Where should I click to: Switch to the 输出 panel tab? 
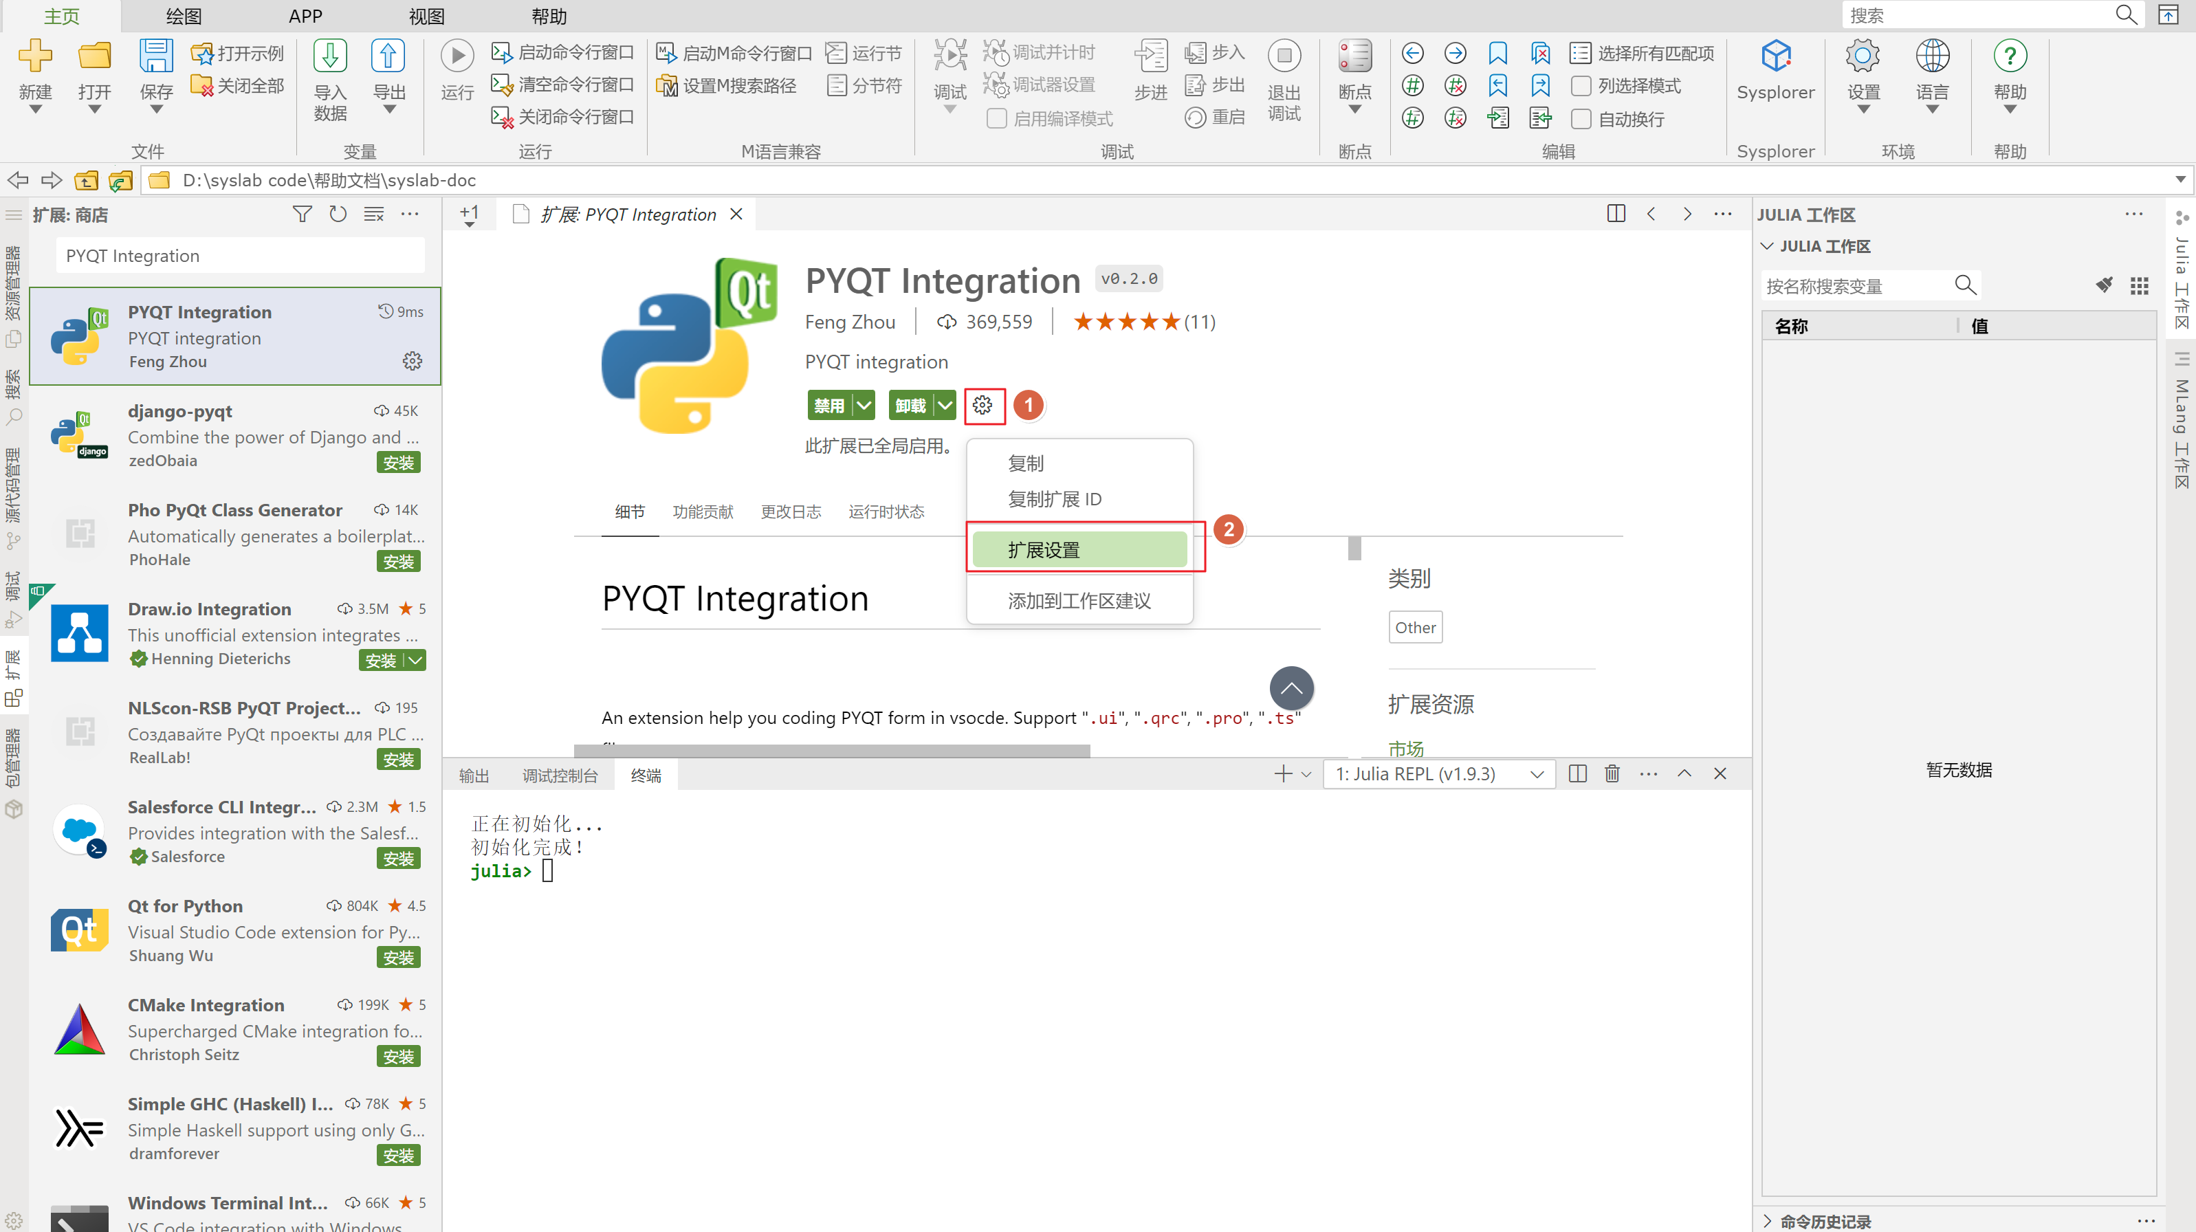tap(474, 775)
